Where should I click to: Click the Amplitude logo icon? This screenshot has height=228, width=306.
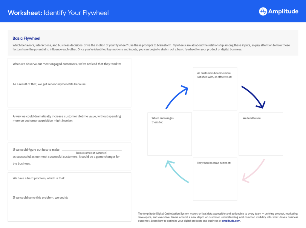263,12
